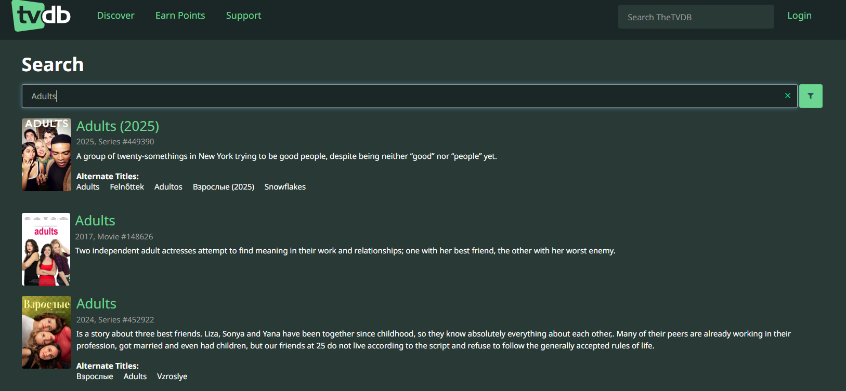Viewport: 846px width, 391px height.
Task: Click the Felnőttek alternate title
Action: (127, 187)
